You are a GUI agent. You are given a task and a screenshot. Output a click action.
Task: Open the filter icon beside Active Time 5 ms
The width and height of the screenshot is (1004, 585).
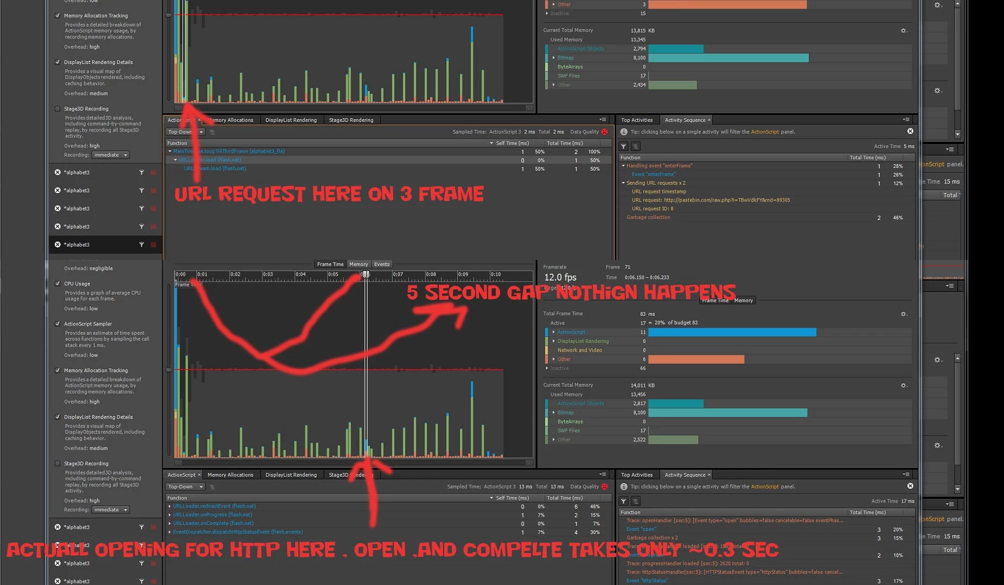(624, 146)
